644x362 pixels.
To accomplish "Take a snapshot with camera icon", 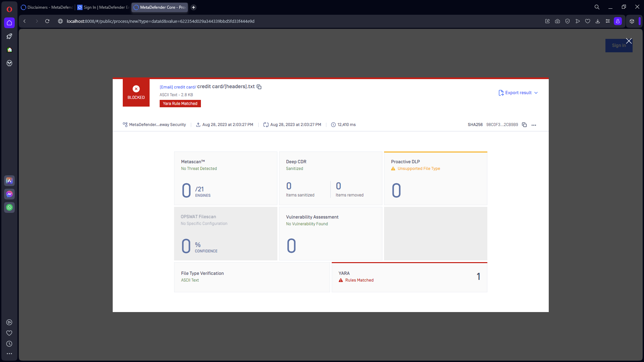I will [557, 21].
